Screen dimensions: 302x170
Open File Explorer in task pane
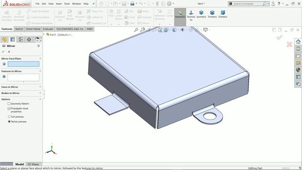coord(298,56)
